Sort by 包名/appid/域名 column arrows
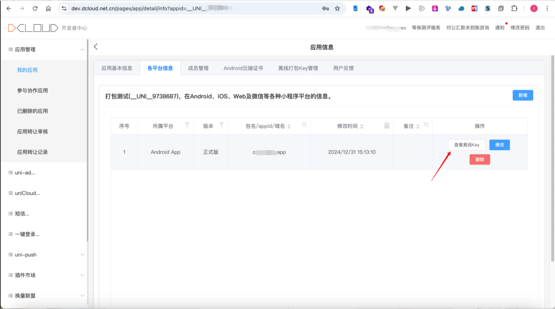Screen dimensions: 555x309 pos(289,126)
